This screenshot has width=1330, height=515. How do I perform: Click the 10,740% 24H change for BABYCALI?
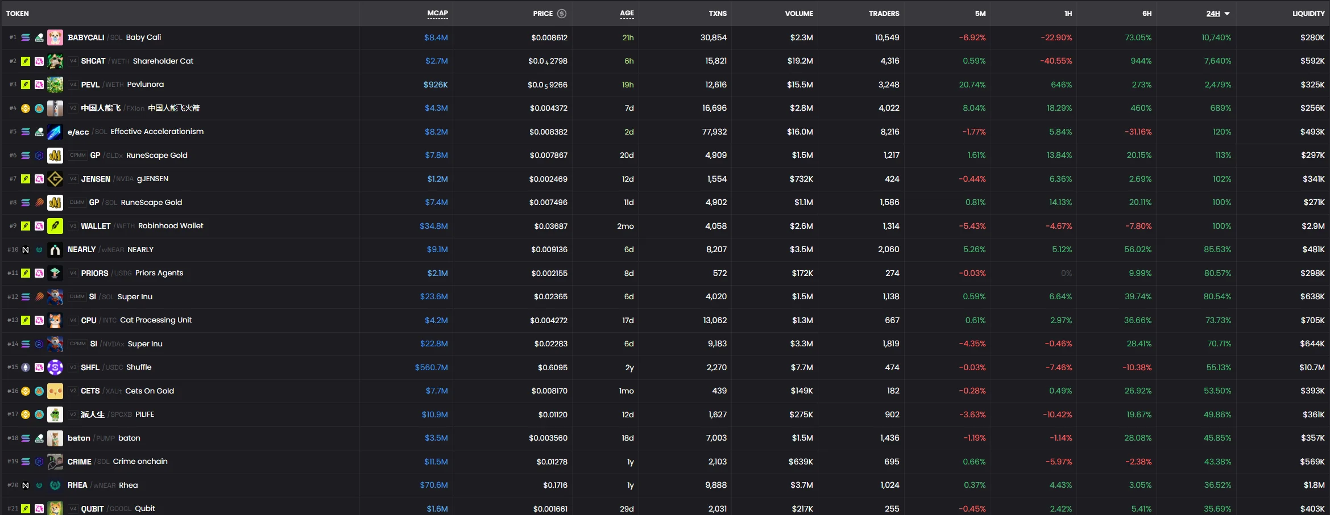click(1216, 37)
